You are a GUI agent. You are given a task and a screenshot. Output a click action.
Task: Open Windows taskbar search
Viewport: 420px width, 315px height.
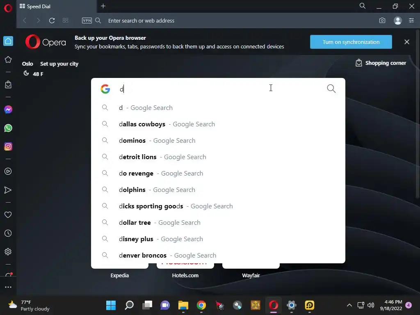point(129,305)
